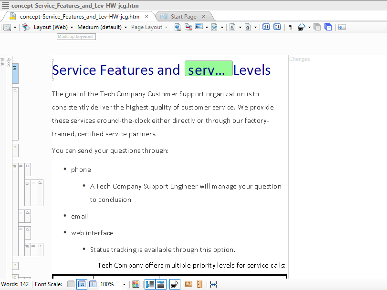This screenshot has width=387, height=290.
Task: Expand the zoom percentage 100% dropdown
Action: 125,284
